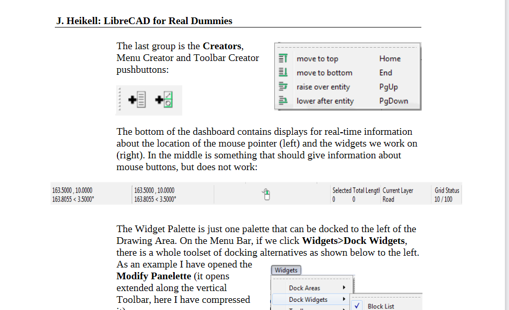
Task: Click the 'lower after entity' icon
Action: click(x=282, y=100)
